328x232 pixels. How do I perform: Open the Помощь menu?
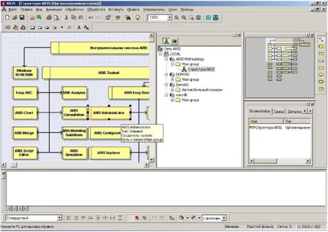(187, 10)
